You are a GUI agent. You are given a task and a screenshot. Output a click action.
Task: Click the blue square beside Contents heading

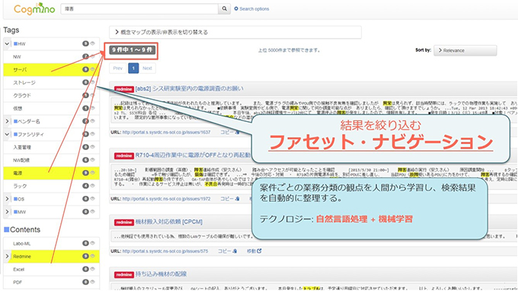point(6,229)
